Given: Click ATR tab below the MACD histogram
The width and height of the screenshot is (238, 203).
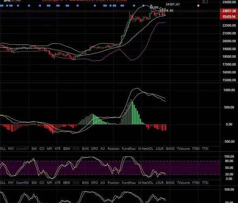Looking at the screenshot, I should 58,148.
